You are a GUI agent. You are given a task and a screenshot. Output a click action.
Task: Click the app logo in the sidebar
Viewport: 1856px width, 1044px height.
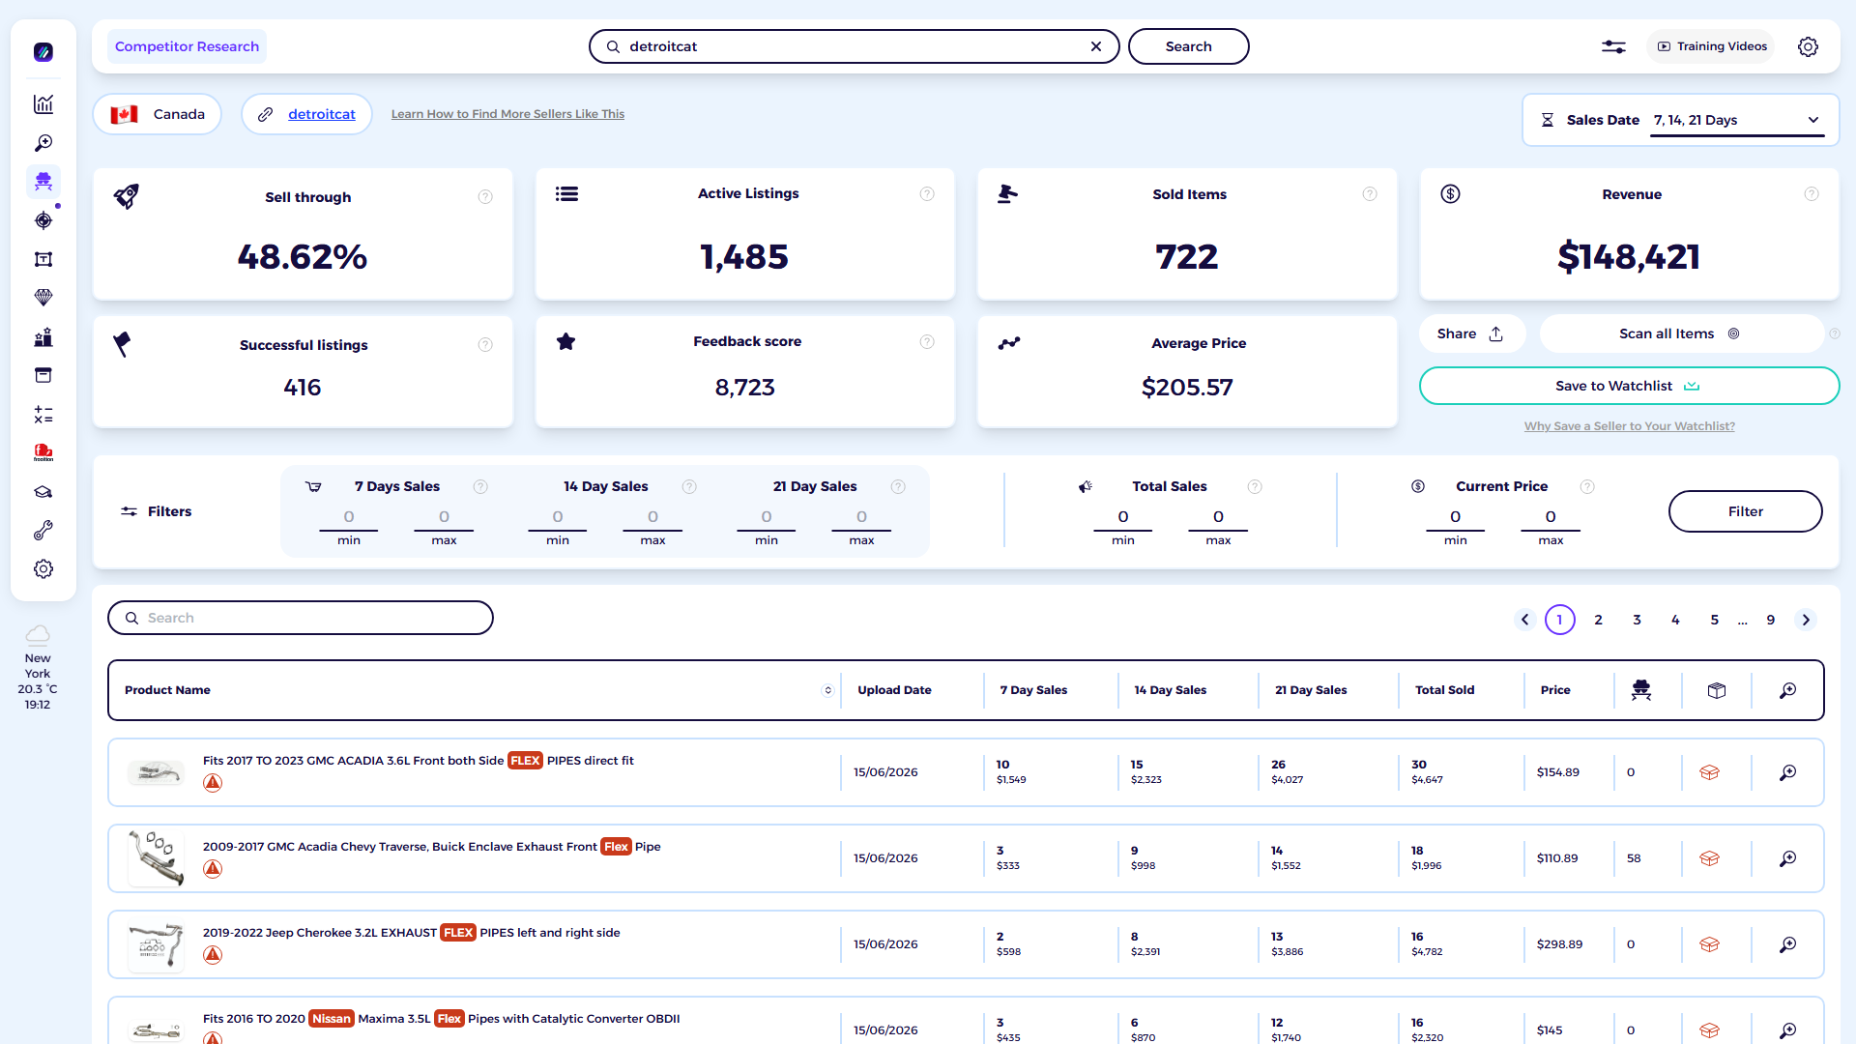(43, 52)
